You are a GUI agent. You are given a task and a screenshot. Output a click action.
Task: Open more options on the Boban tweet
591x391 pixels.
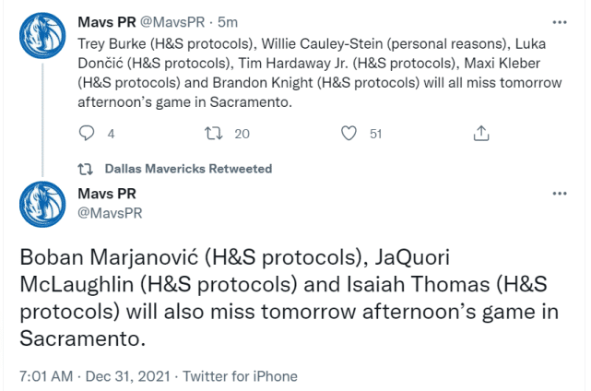point(558,195)
